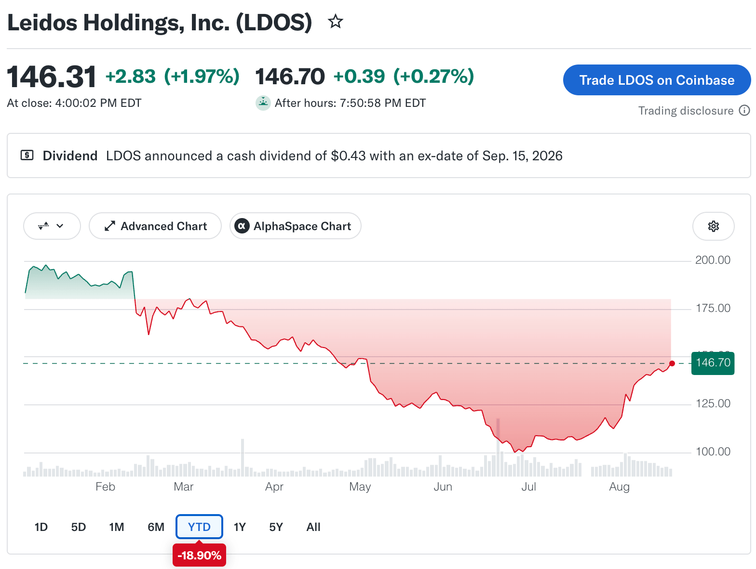Select the 1Y time range
The height and width of the screenshot is (569, 756).
pos(240,527)
